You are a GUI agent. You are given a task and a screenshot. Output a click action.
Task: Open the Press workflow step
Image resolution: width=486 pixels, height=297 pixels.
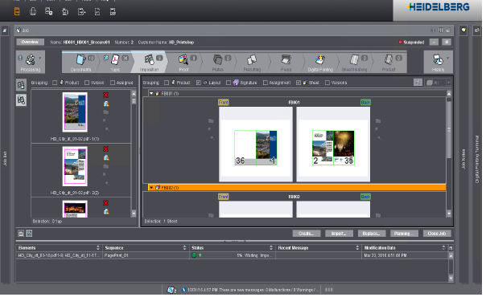coord(286,62)
